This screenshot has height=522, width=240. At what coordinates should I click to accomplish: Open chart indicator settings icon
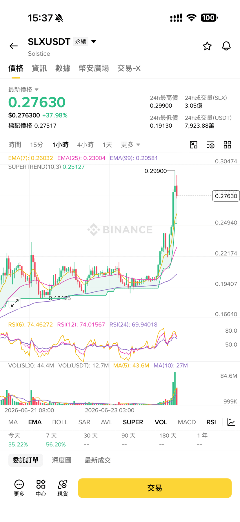[210, 145]
